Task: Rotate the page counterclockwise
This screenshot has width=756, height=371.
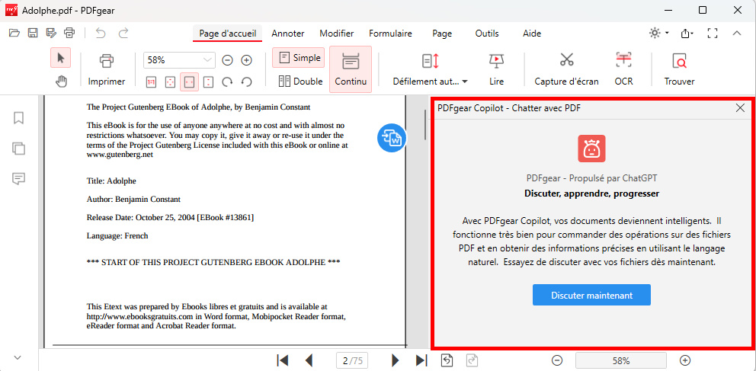Action: [247, 82]
